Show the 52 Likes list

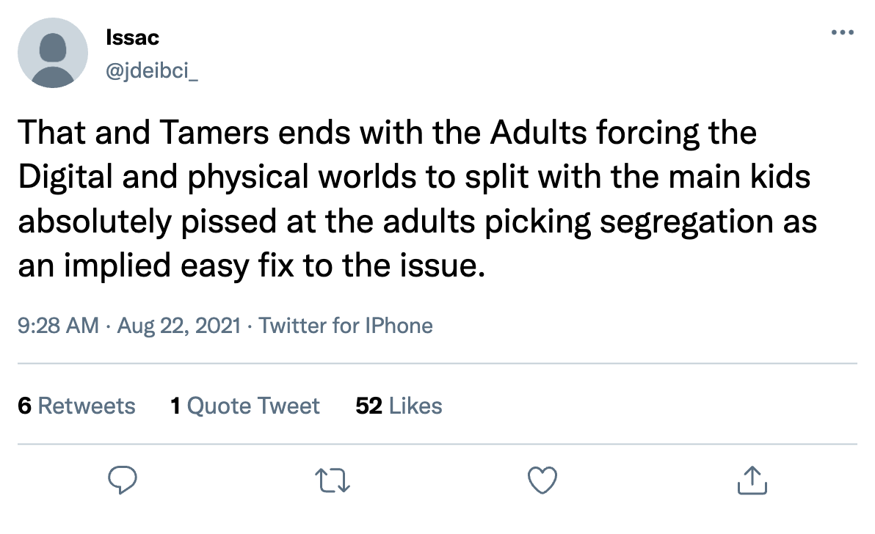point(399,406)
